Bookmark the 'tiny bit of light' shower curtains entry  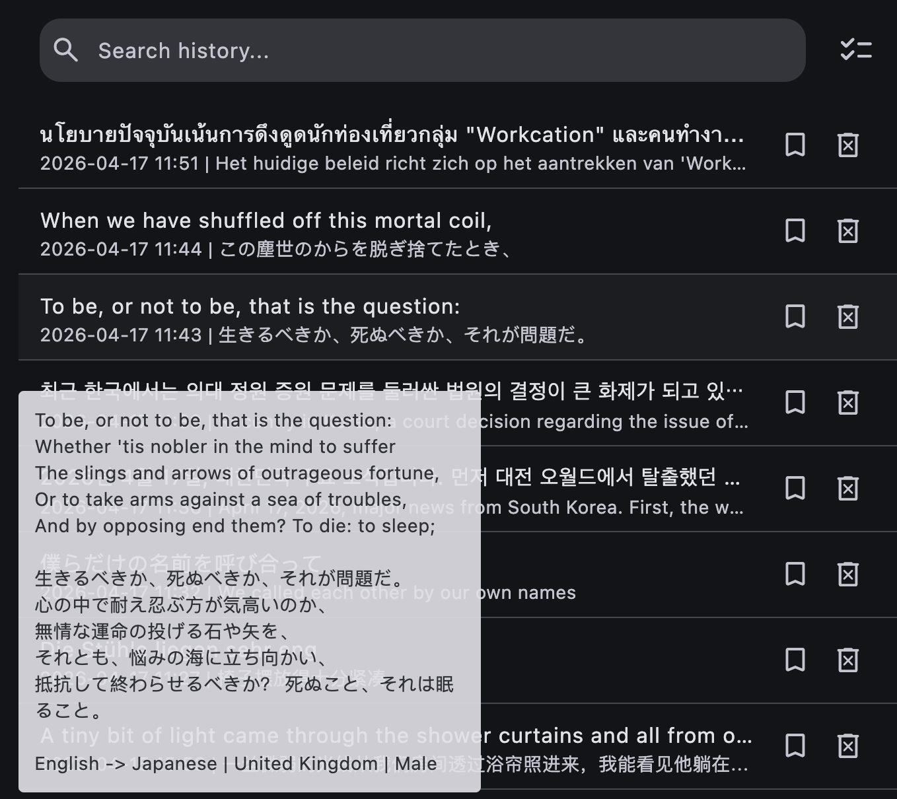(795, 746)
